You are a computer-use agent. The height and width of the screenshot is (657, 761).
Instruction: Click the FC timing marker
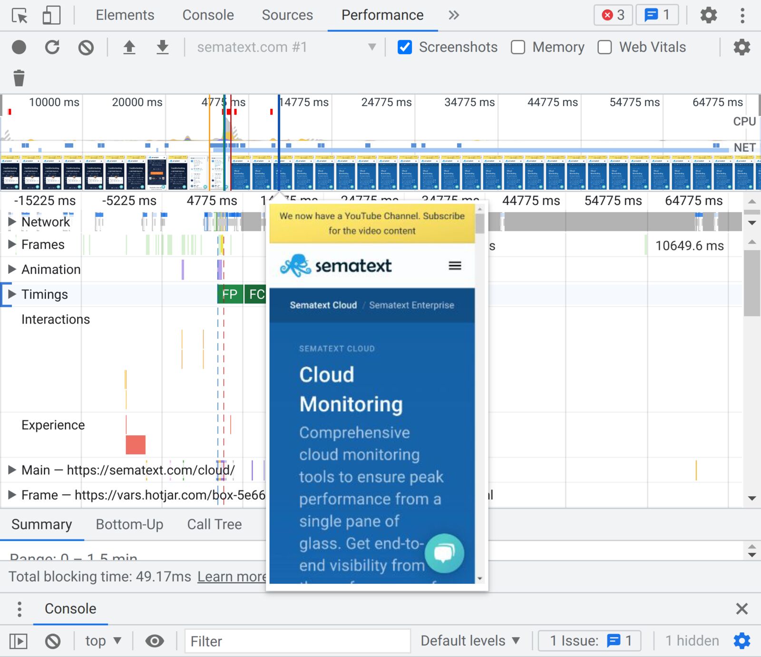coord(256,294)
